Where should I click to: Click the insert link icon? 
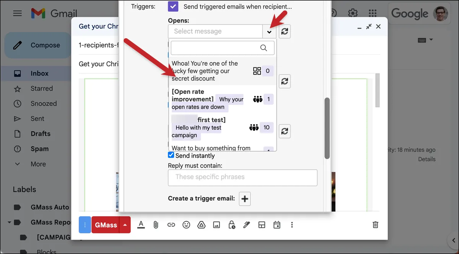pyautogui.click(x=171, y=225)
